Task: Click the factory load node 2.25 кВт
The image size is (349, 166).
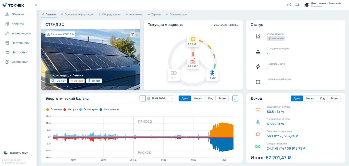Action: [193, 63]
